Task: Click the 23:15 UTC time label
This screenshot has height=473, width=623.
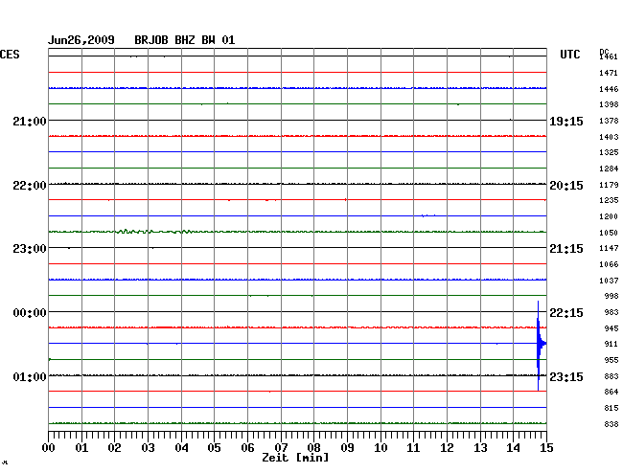Action: point(566,376)
